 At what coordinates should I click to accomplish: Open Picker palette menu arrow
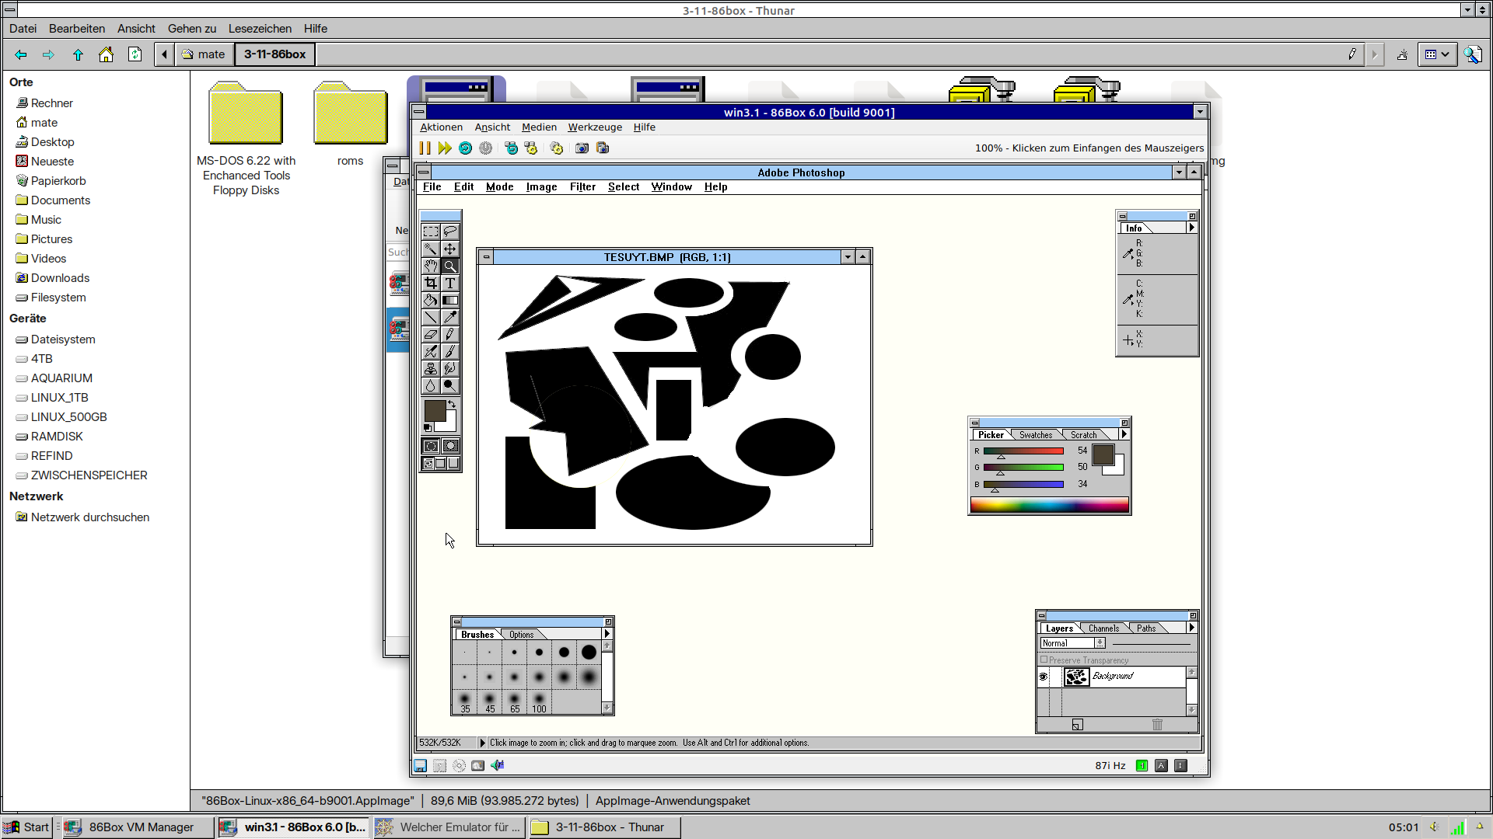1124,434
